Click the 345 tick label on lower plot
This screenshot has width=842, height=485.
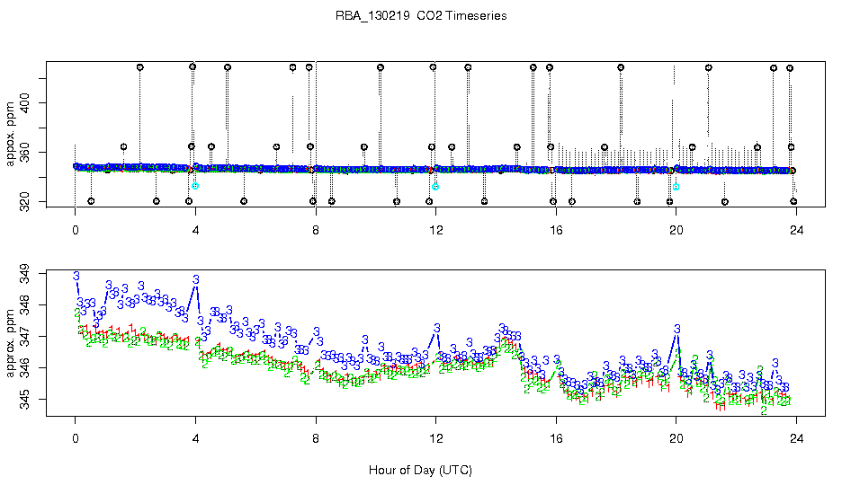25,400
